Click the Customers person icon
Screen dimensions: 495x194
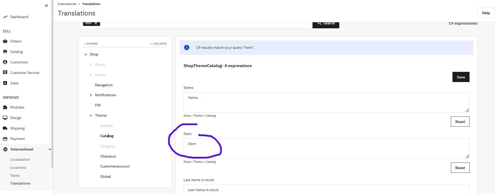click(x=5, y=62)
